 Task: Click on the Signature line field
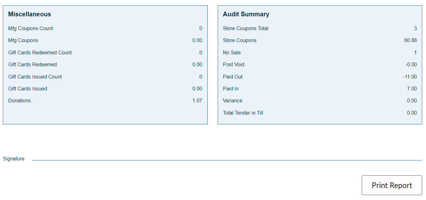(x=227, y=159)
